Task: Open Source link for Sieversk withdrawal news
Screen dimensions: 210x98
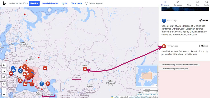Action: point(204,20)
